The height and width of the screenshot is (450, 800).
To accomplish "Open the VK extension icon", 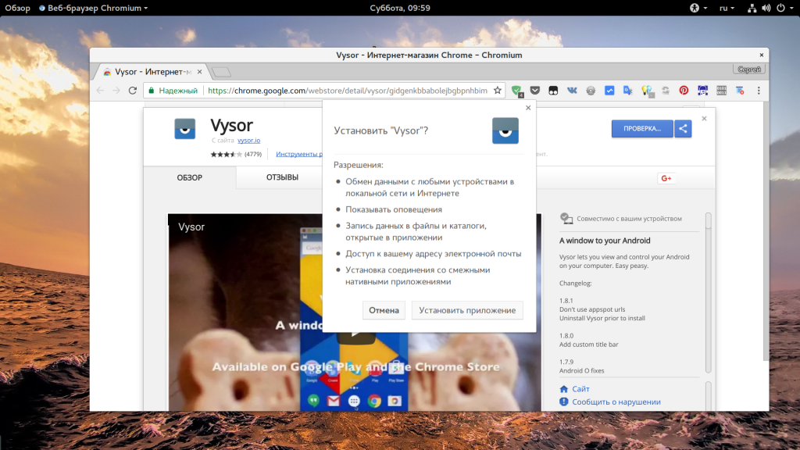I will pos(572,91).
